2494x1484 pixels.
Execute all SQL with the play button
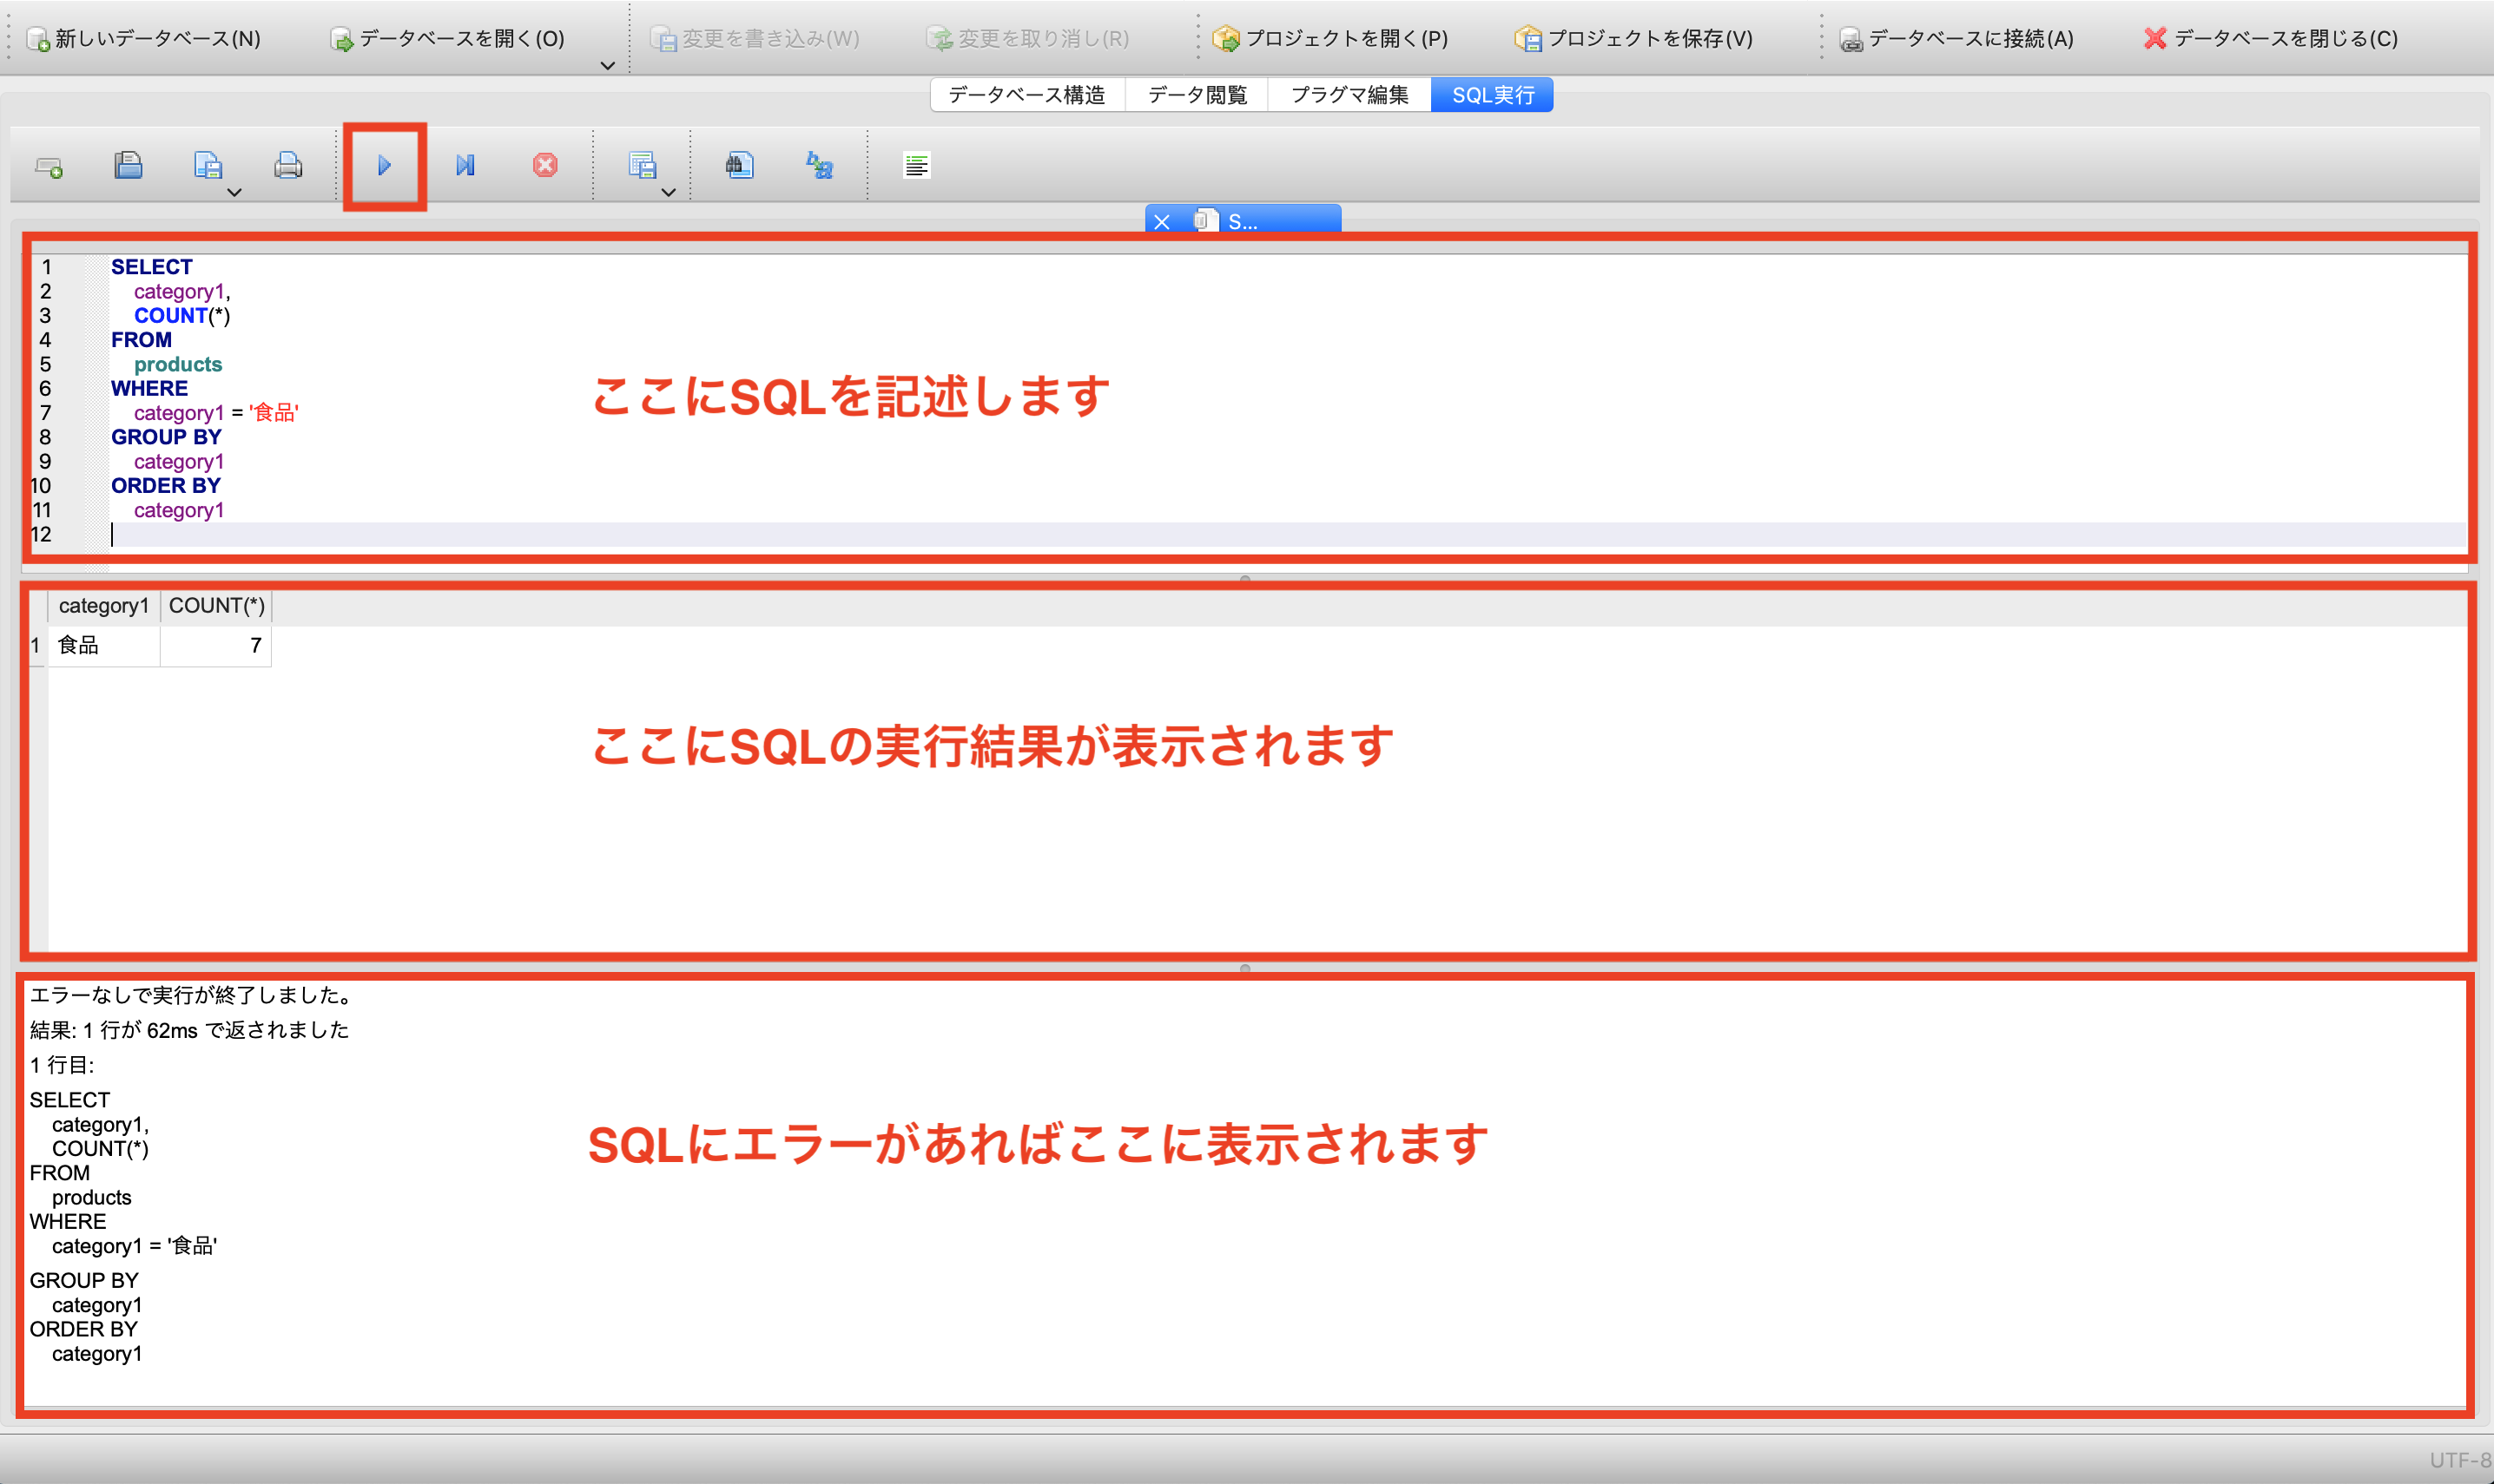tap(384, 166)
